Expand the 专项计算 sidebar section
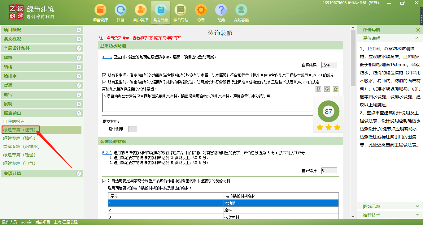 [41, 173]
